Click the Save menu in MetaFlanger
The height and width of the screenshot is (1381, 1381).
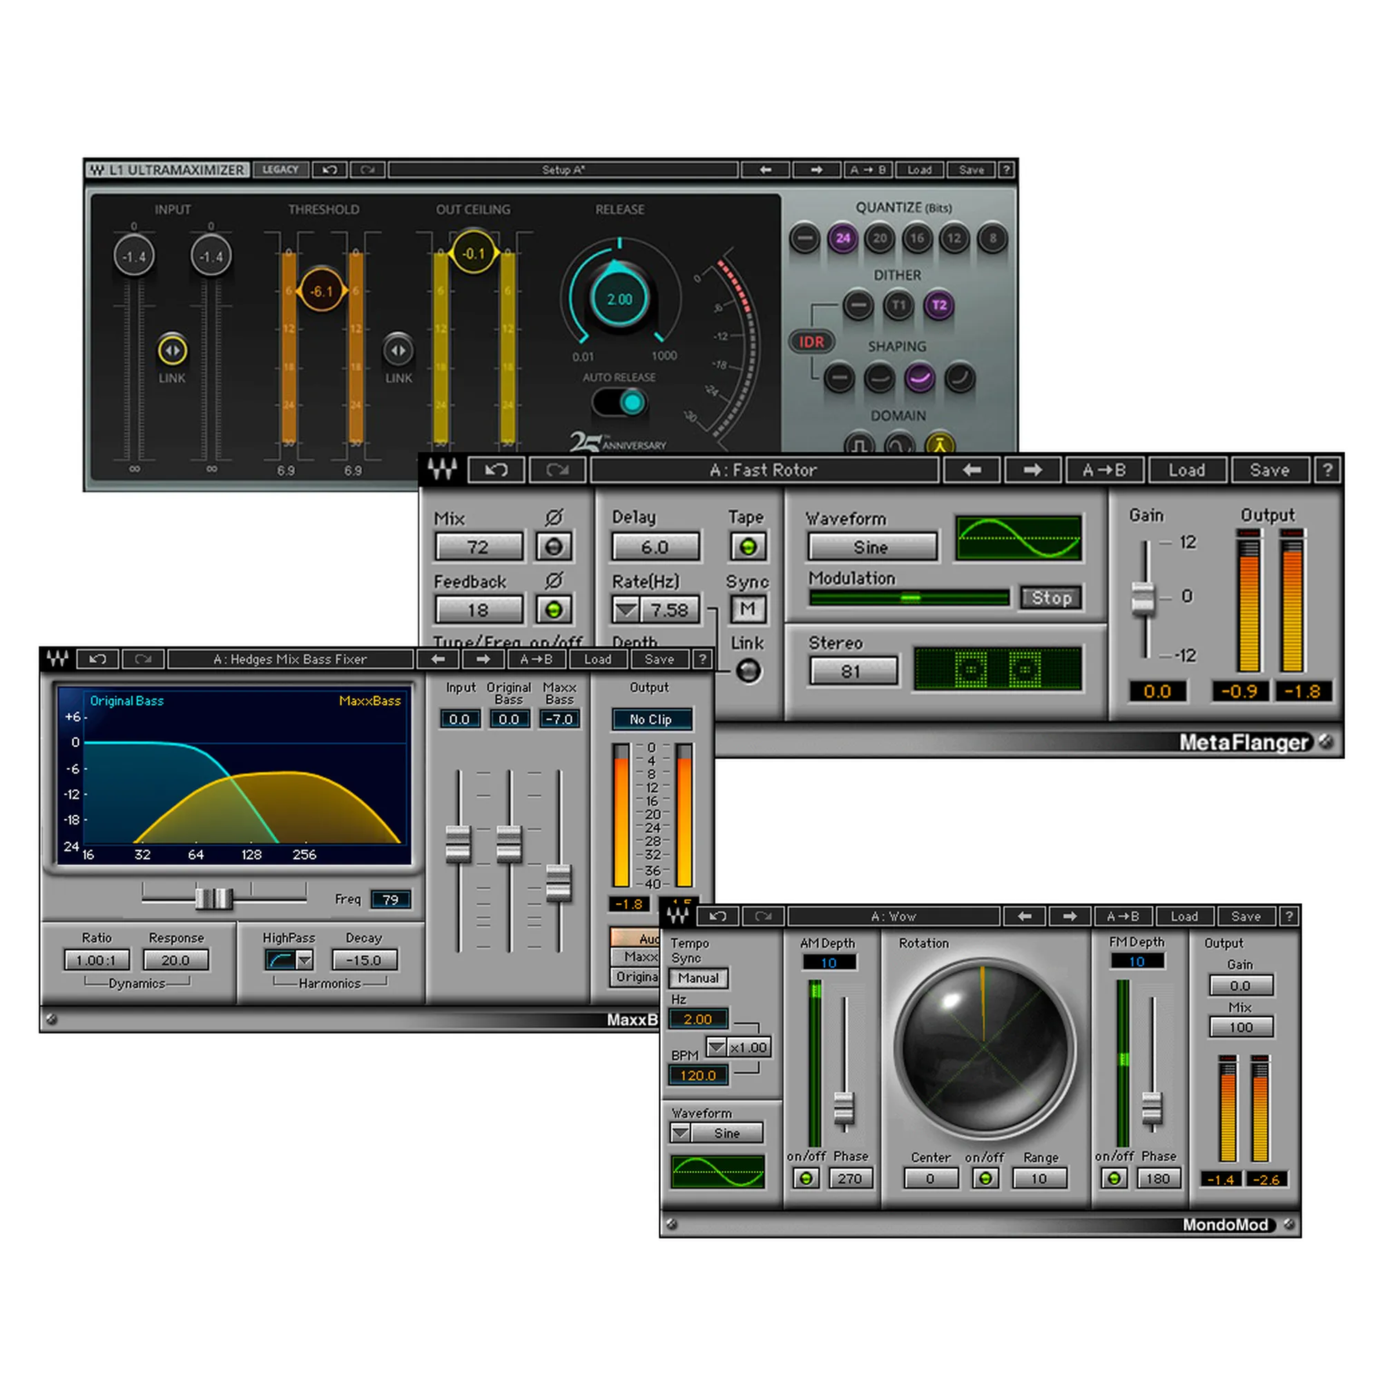point(1270,470)
